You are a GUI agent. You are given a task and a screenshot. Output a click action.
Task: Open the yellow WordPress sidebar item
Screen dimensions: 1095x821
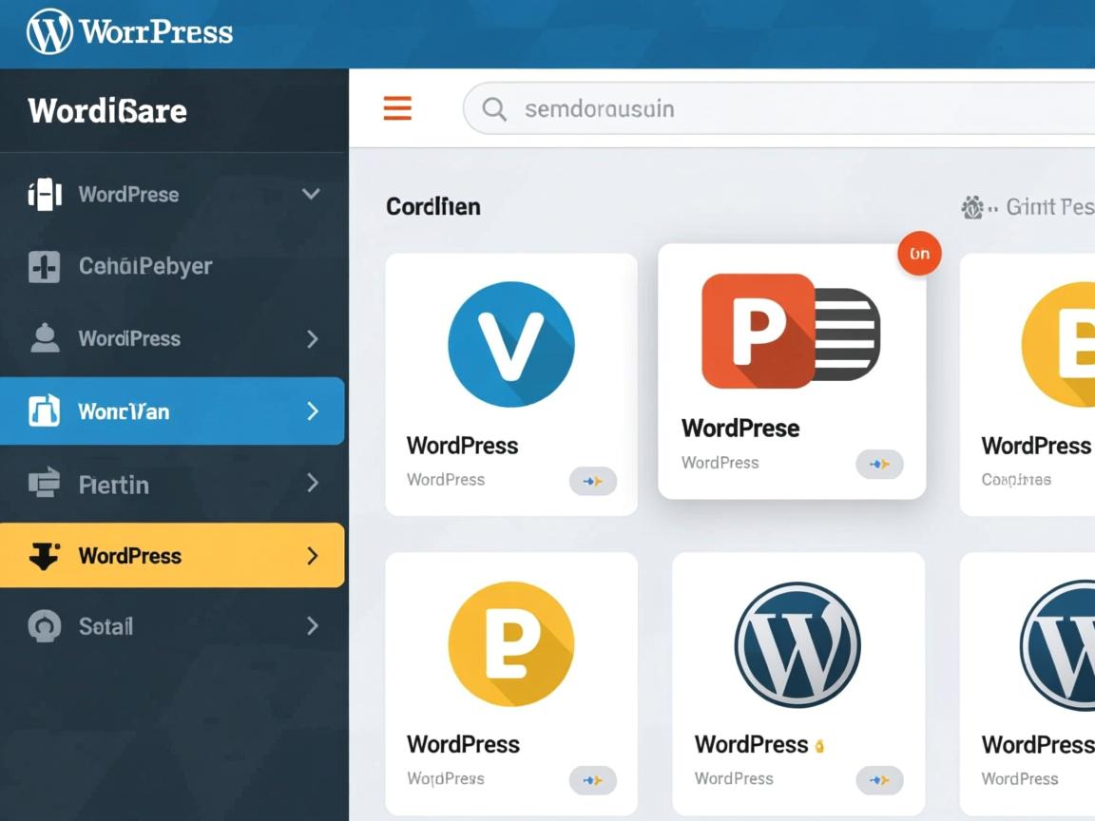pyautogui.click(x=172, y=556)
